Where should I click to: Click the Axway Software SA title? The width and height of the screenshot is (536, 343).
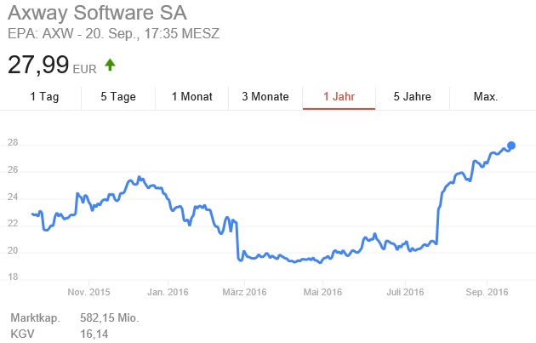tap(97, 14)
